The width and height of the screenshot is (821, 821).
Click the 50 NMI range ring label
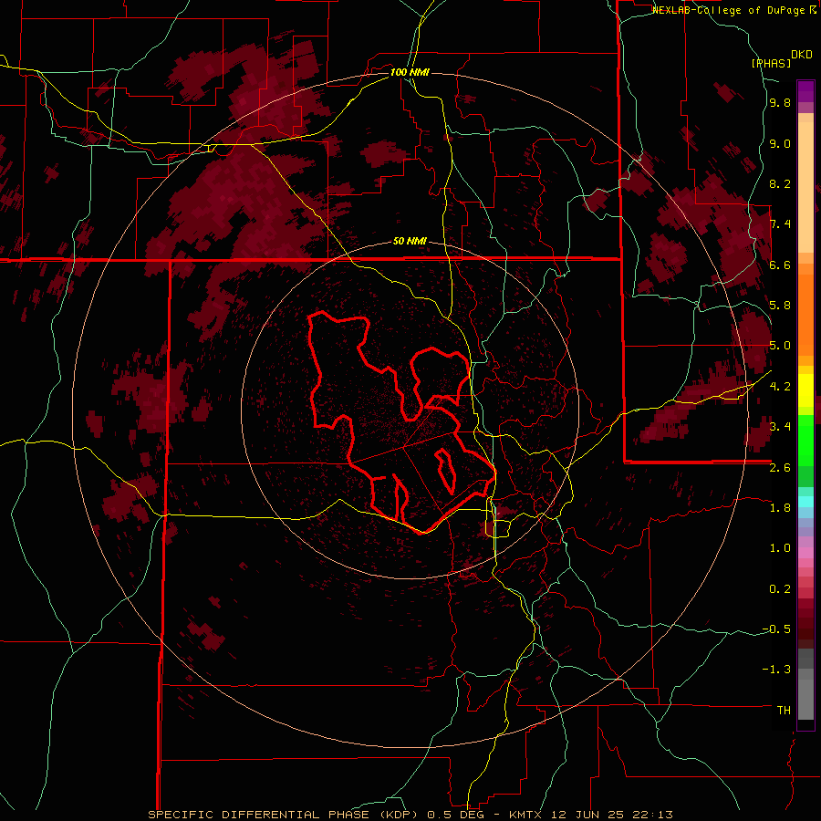[410, 241]
